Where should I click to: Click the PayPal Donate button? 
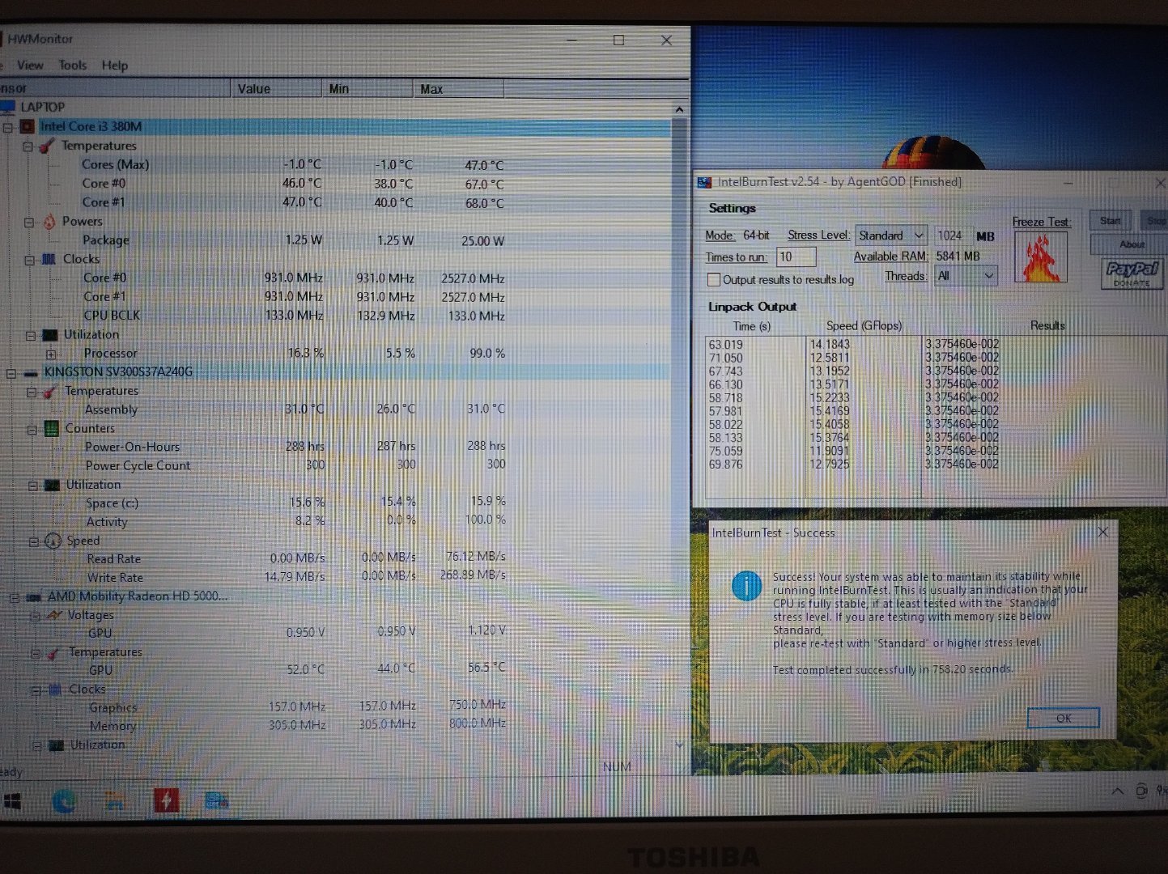tap(1132, 273)
